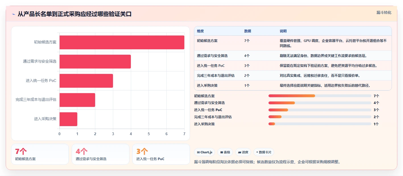This screenshot has width=403, height=176.
Task: Click the 通过需求与安全筛选 bar in the chart
Action: 95,62
